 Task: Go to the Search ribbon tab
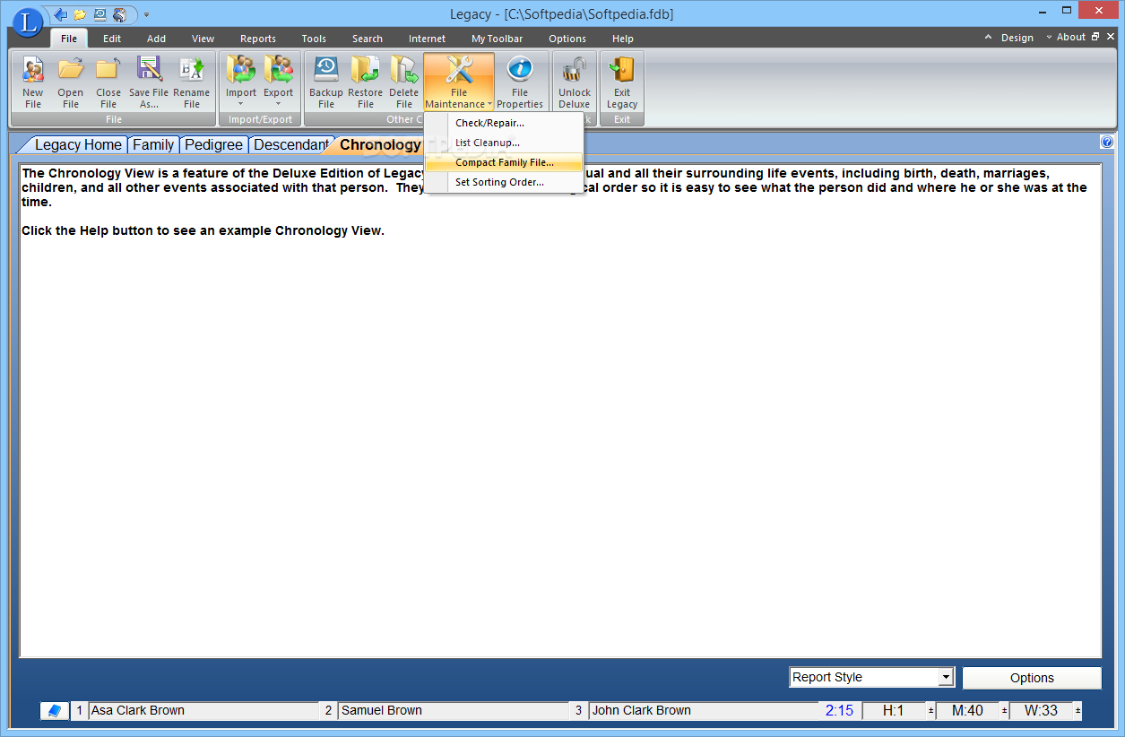[368, 39]
